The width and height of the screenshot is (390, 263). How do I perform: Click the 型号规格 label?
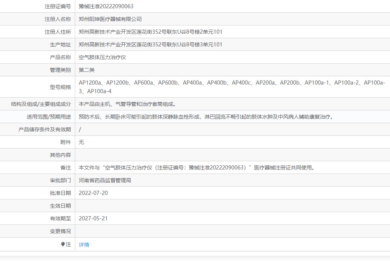pos(60,87)
